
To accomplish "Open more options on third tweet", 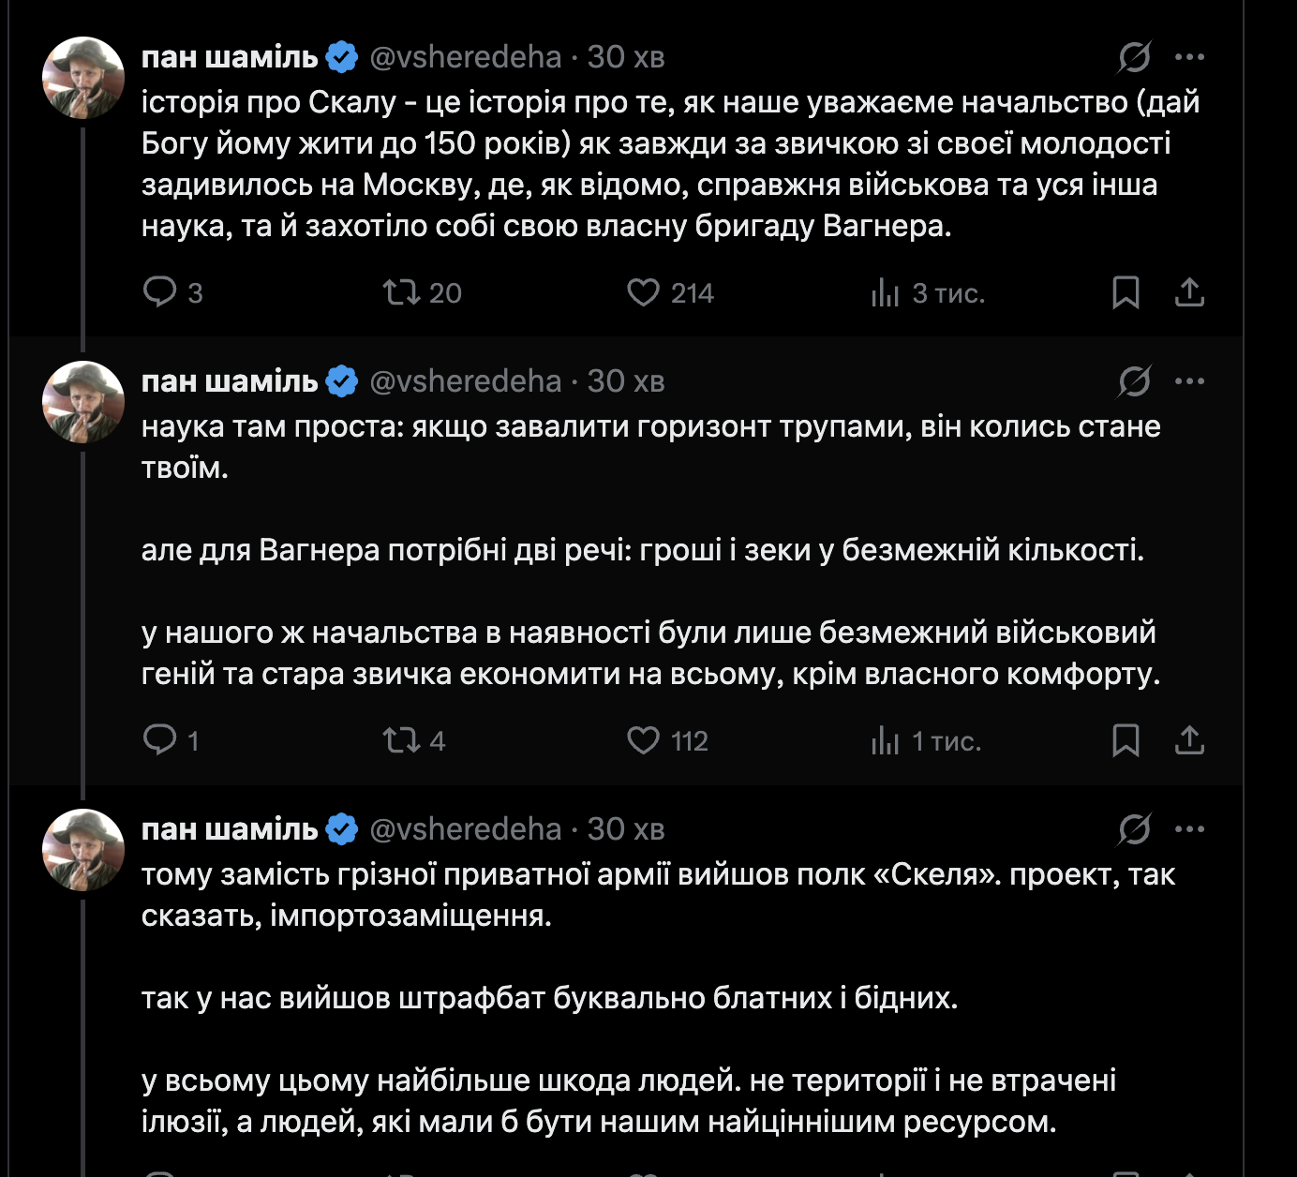I will (1189, 829).
